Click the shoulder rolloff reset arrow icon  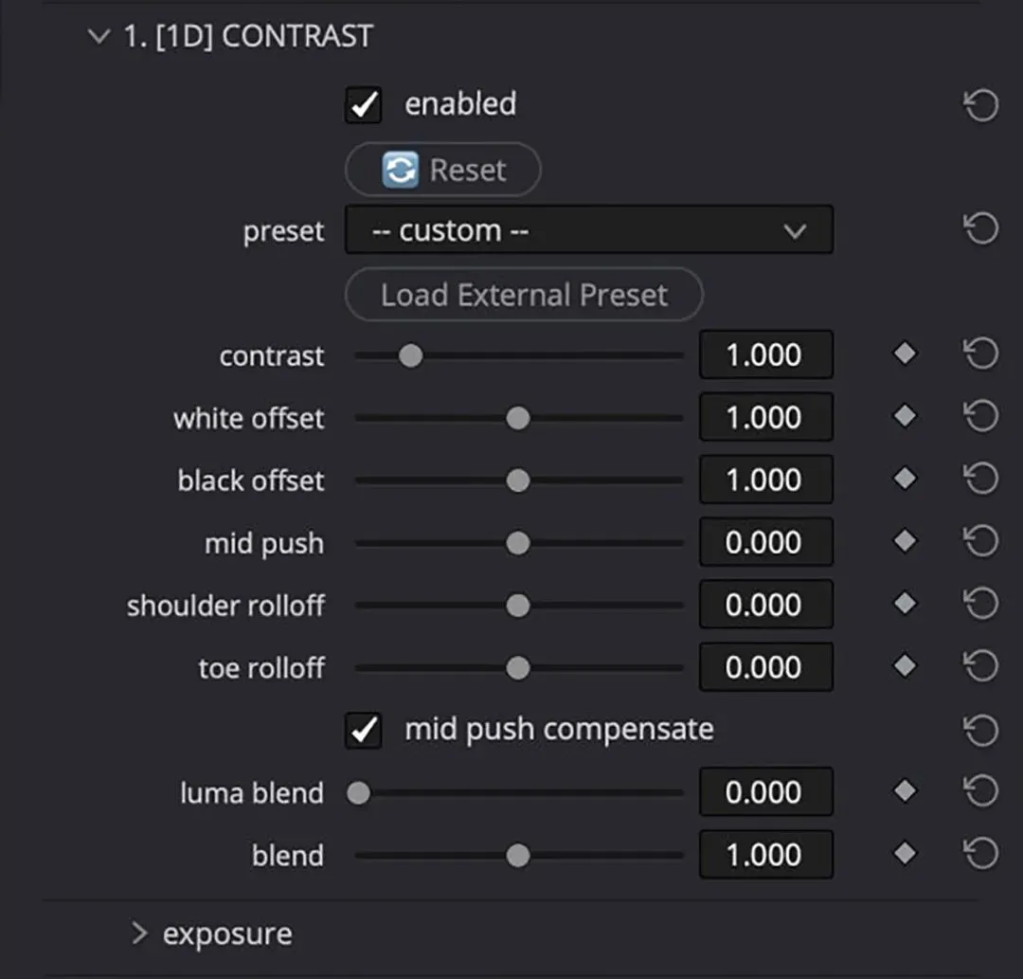point(980,606)
